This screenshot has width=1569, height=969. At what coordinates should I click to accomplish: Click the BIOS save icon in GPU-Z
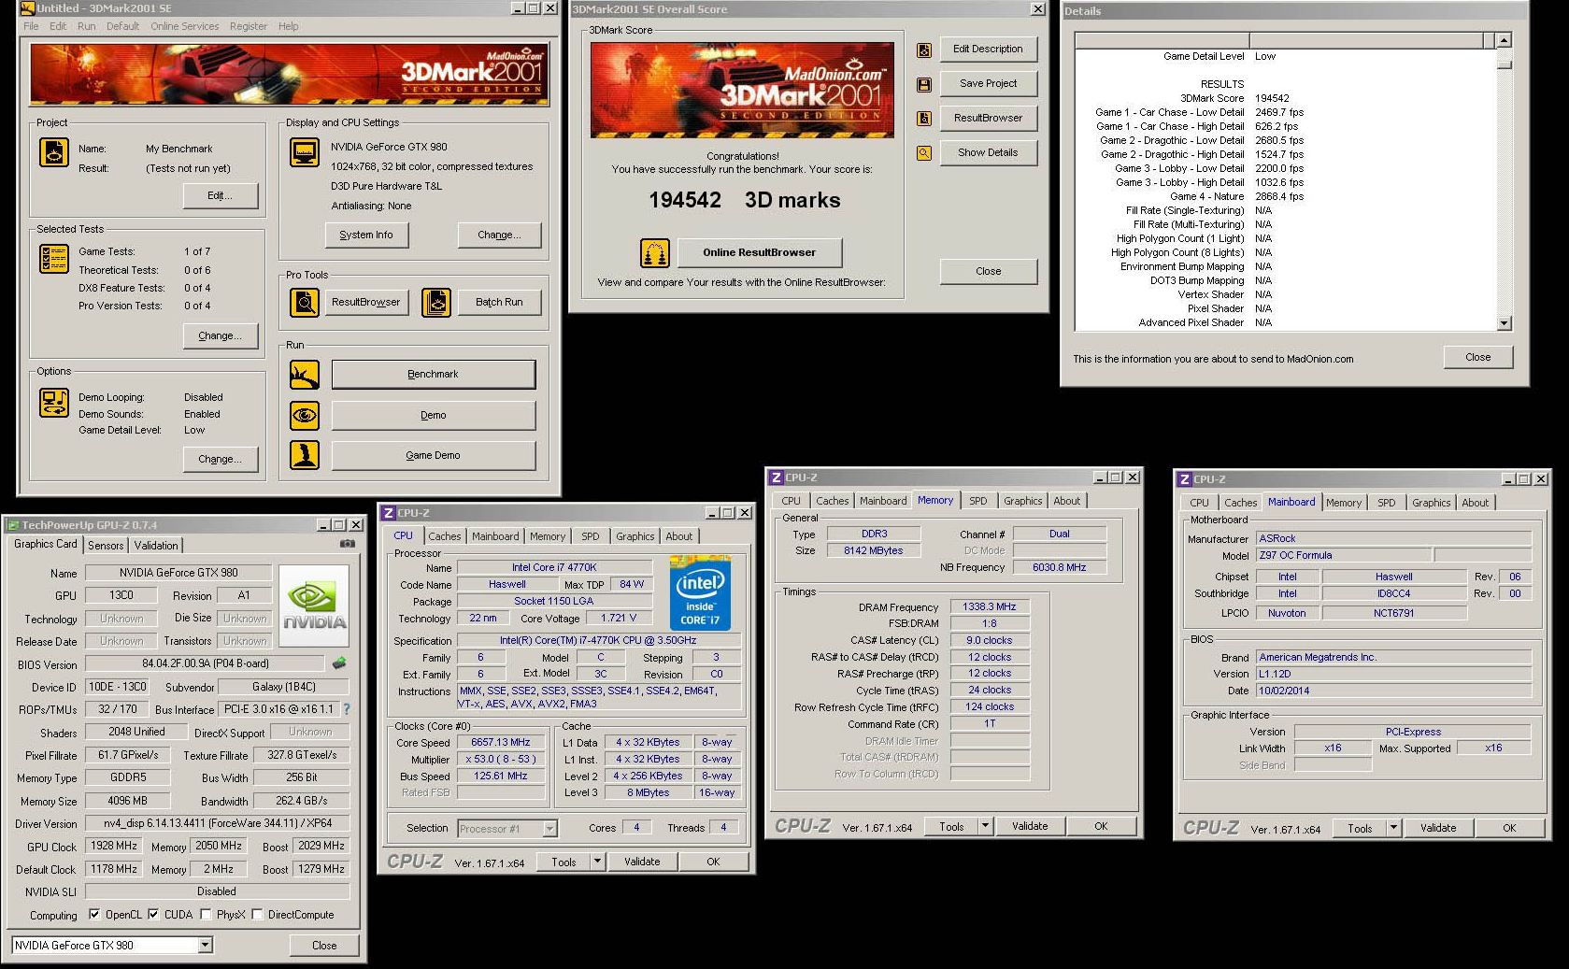coord(339,663)
